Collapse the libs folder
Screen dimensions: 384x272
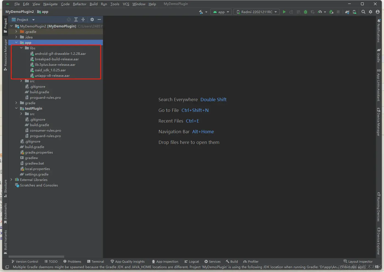click(21, 48)
